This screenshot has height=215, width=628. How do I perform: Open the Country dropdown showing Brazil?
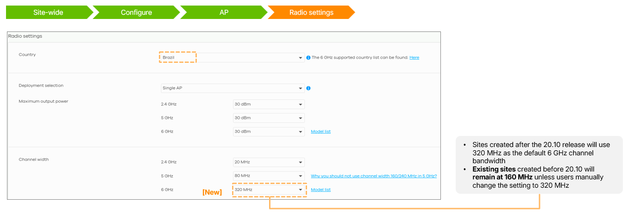point(232,58)
